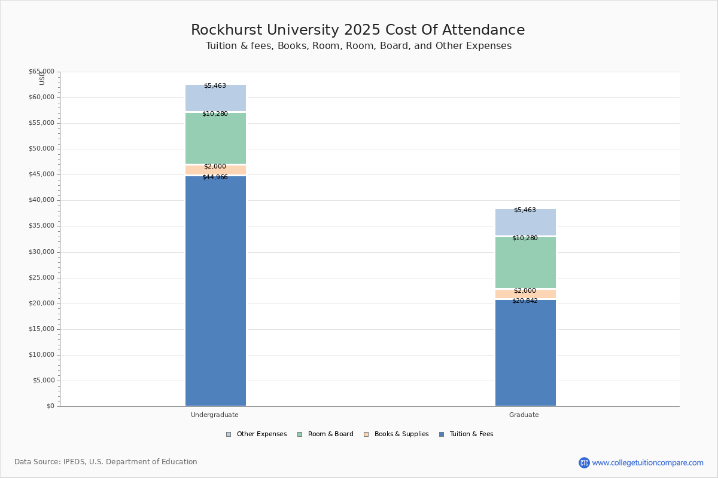Click the chart title Rockhurst University 2025
The width and height of the screenshot is (718, 478).
coord(358,30)
